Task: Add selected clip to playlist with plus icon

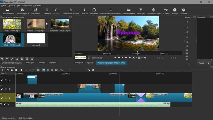Action: 2,59
